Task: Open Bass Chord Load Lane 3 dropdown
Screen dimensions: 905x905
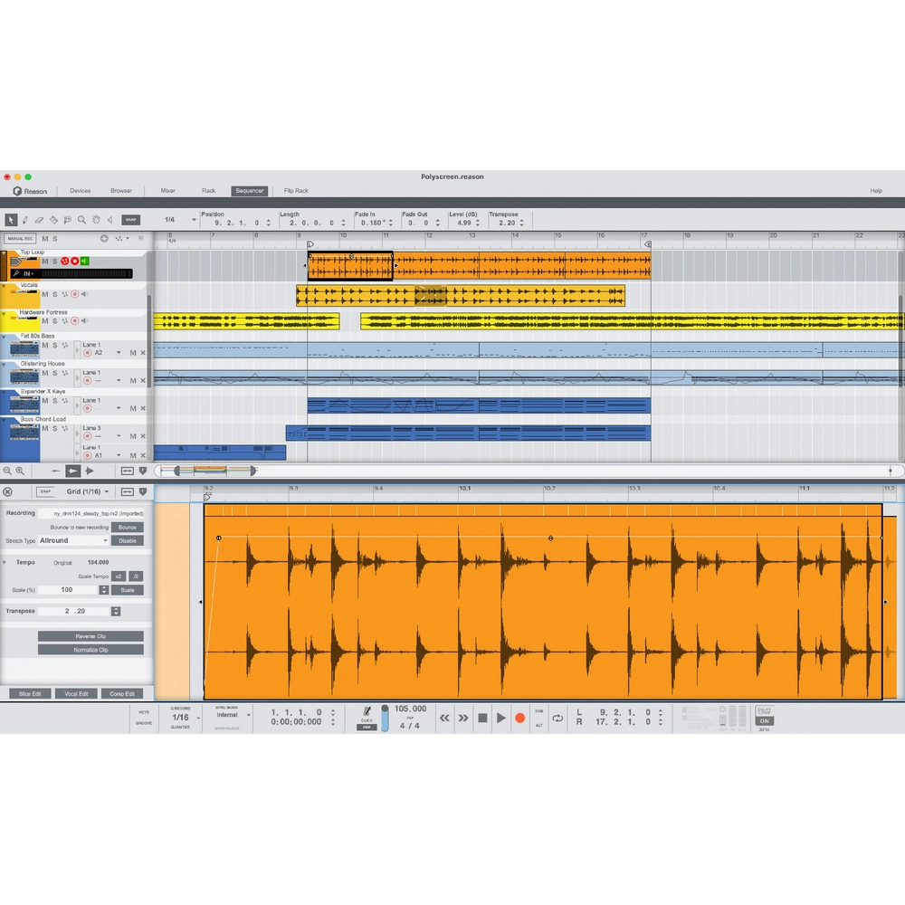Action: point(119,436)
